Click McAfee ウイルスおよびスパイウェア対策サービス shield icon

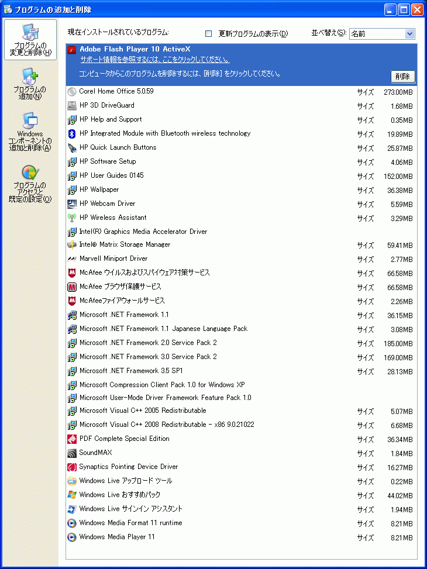72,273
